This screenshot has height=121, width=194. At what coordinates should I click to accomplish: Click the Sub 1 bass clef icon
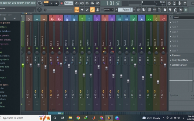[97, 19]
